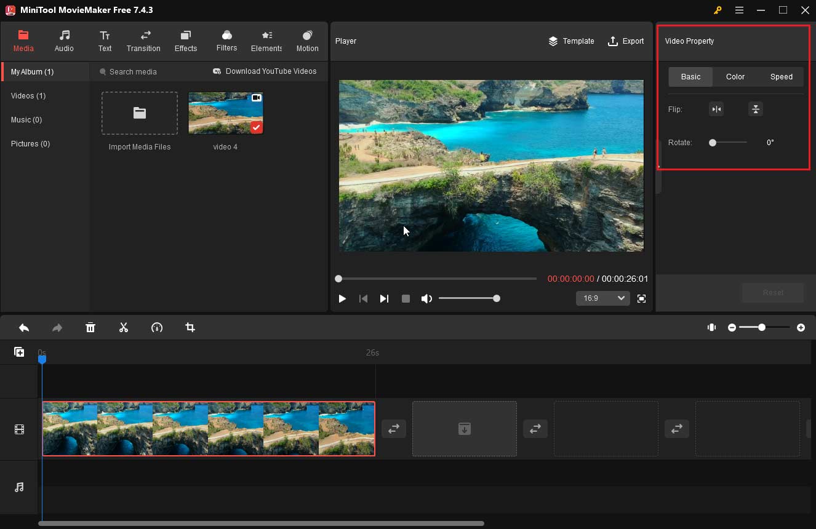Viewport: 816px width, 529px height.
Task: Switch to Basic property tab
Action: pyautogui.click(x=690, y=77)
